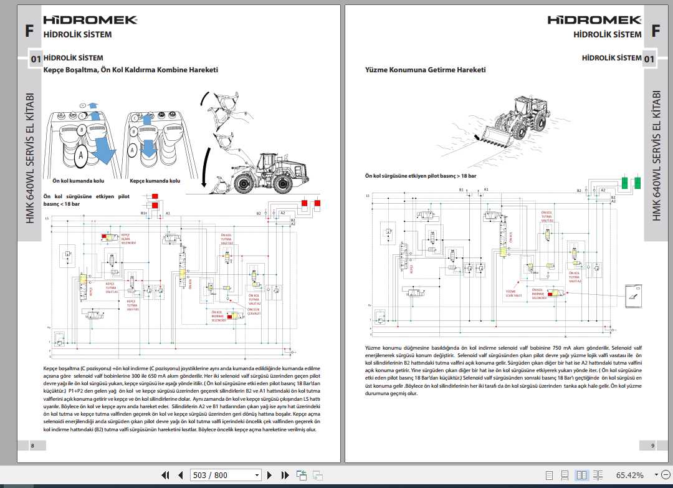The height and width of the screenshot is (488, 673).
Task: Select the next view navigation icon
Action: click(x=318, y=474)
